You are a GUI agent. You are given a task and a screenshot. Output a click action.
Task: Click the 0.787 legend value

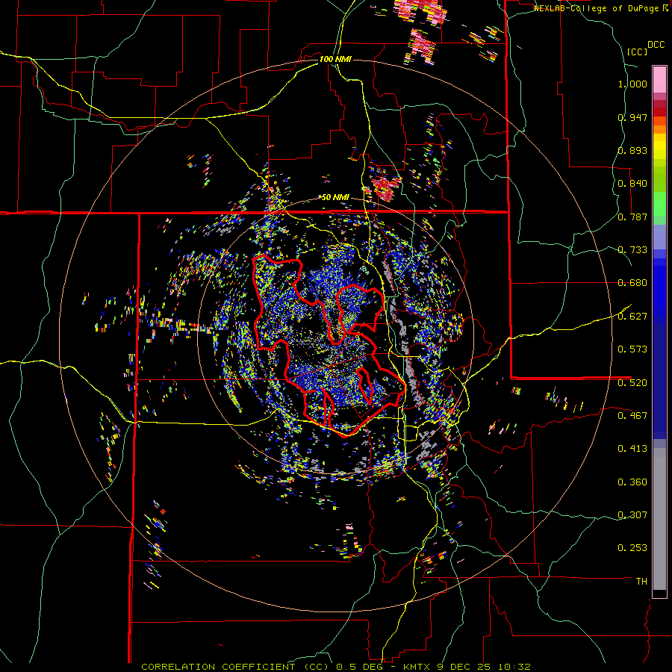point(632,217)
